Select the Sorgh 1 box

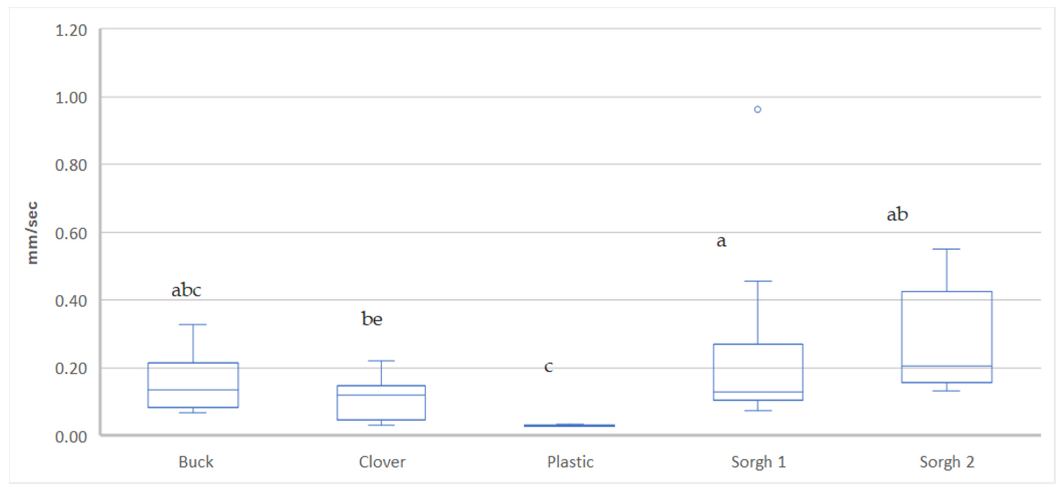(758, 372)
